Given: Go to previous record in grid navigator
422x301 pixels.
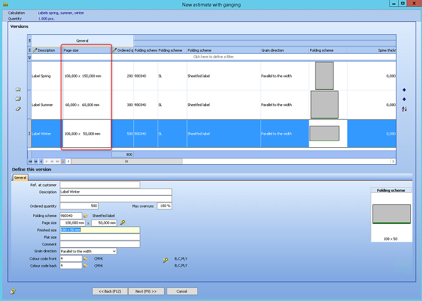Looking at the screenshot, I should [x=41, y=162].
